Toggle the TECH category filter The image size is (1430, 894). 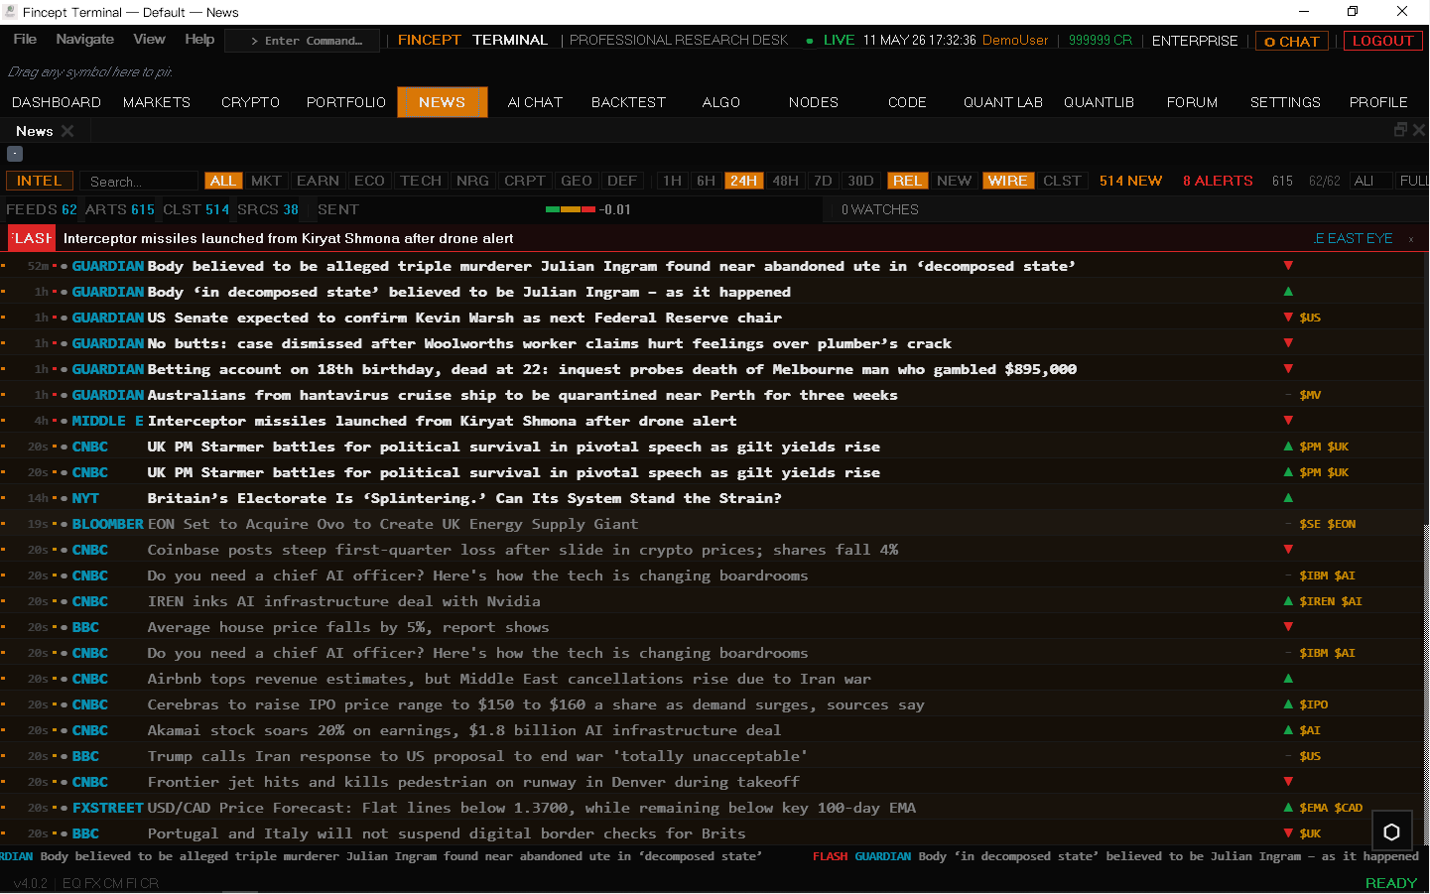pyautogui.click(x=421, y=181)
